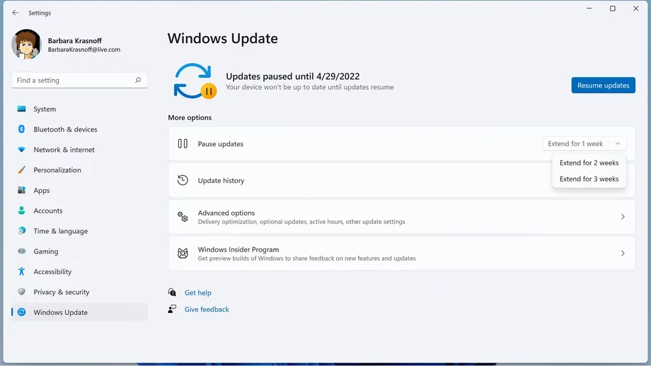The image size is (651, 366).
Task: Click Resume updates button
Action: [604, 85]
